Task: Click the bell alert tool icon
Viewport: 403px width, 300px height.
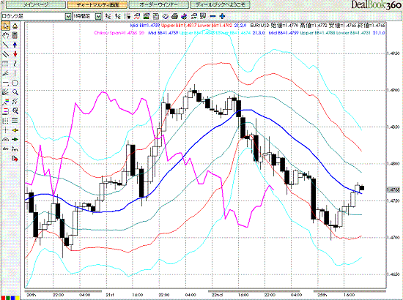Action: point(15,26)
